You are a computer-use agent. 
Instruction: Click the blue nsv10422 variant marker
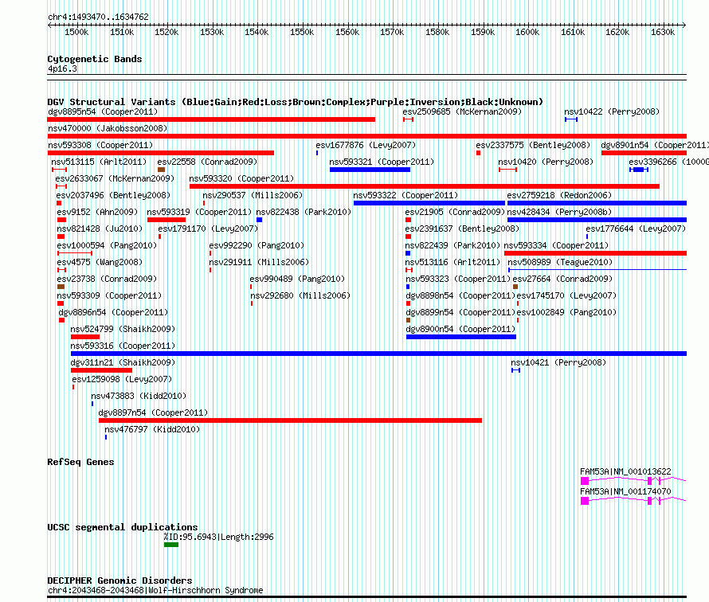(571, 119)
